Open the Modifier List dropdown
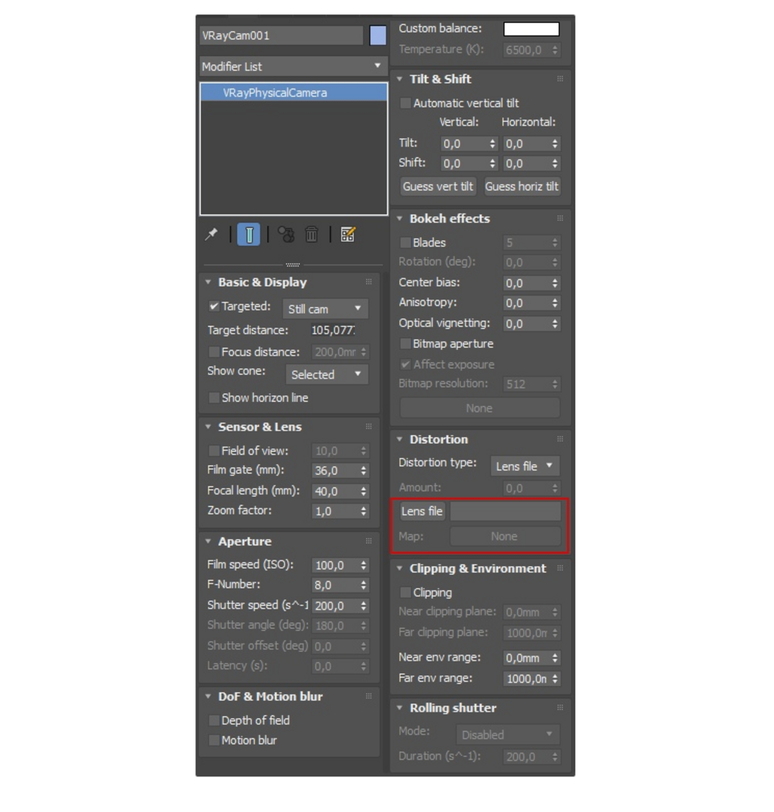The height and width of the screenshot is (812, 774). coord(292,66)
